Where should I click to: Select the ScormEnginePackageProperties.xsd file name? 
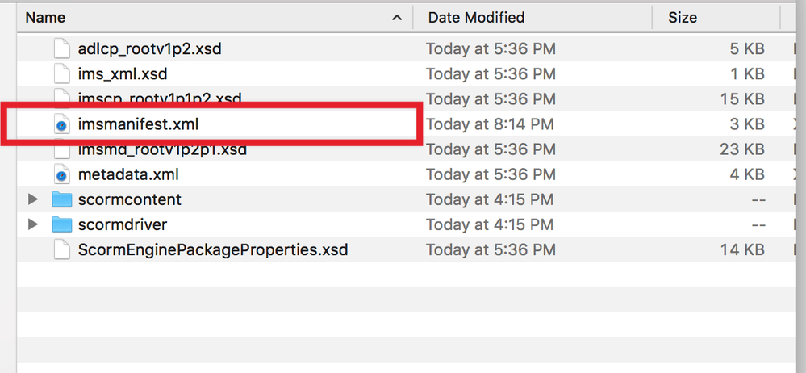pos(213,250)
